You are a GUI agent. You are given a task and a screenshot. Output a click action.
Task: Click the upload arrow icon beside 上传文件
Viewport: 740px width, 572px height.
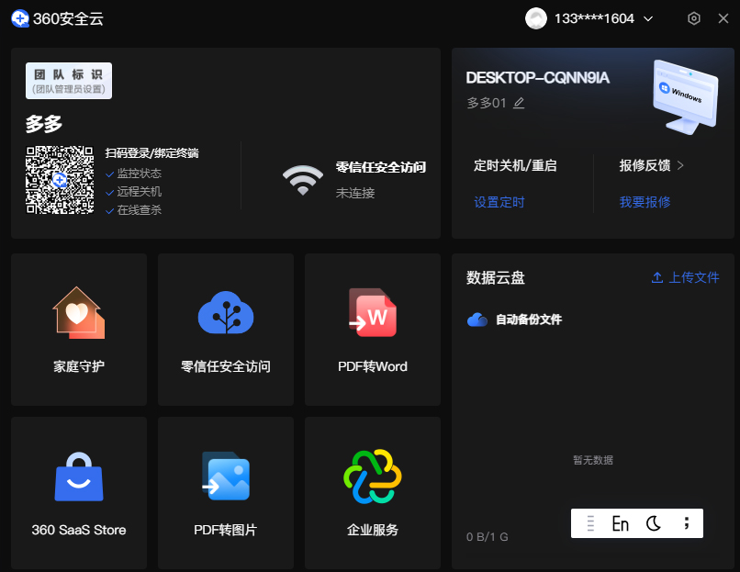tap(657, 277)
